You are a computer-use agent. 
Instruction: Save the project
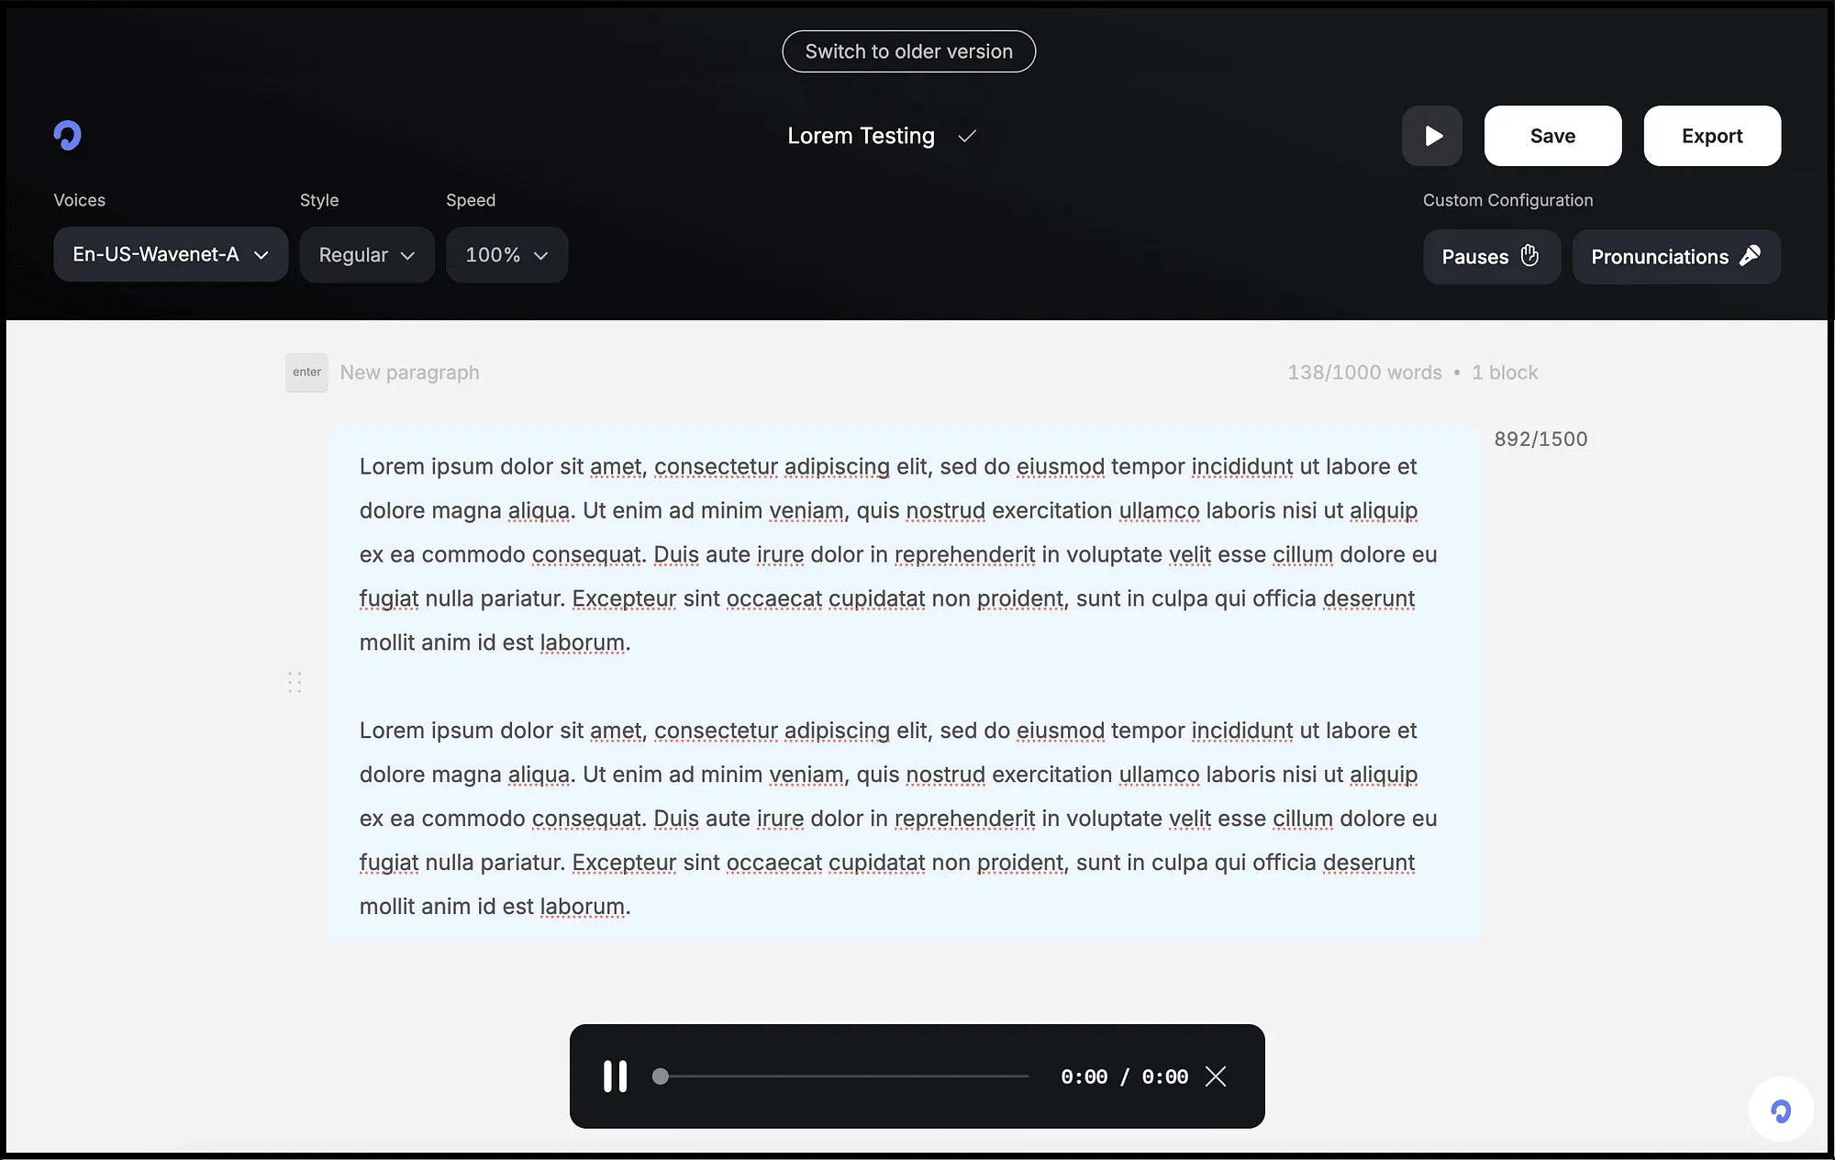pyautogui.click(x=1552, y=136)
